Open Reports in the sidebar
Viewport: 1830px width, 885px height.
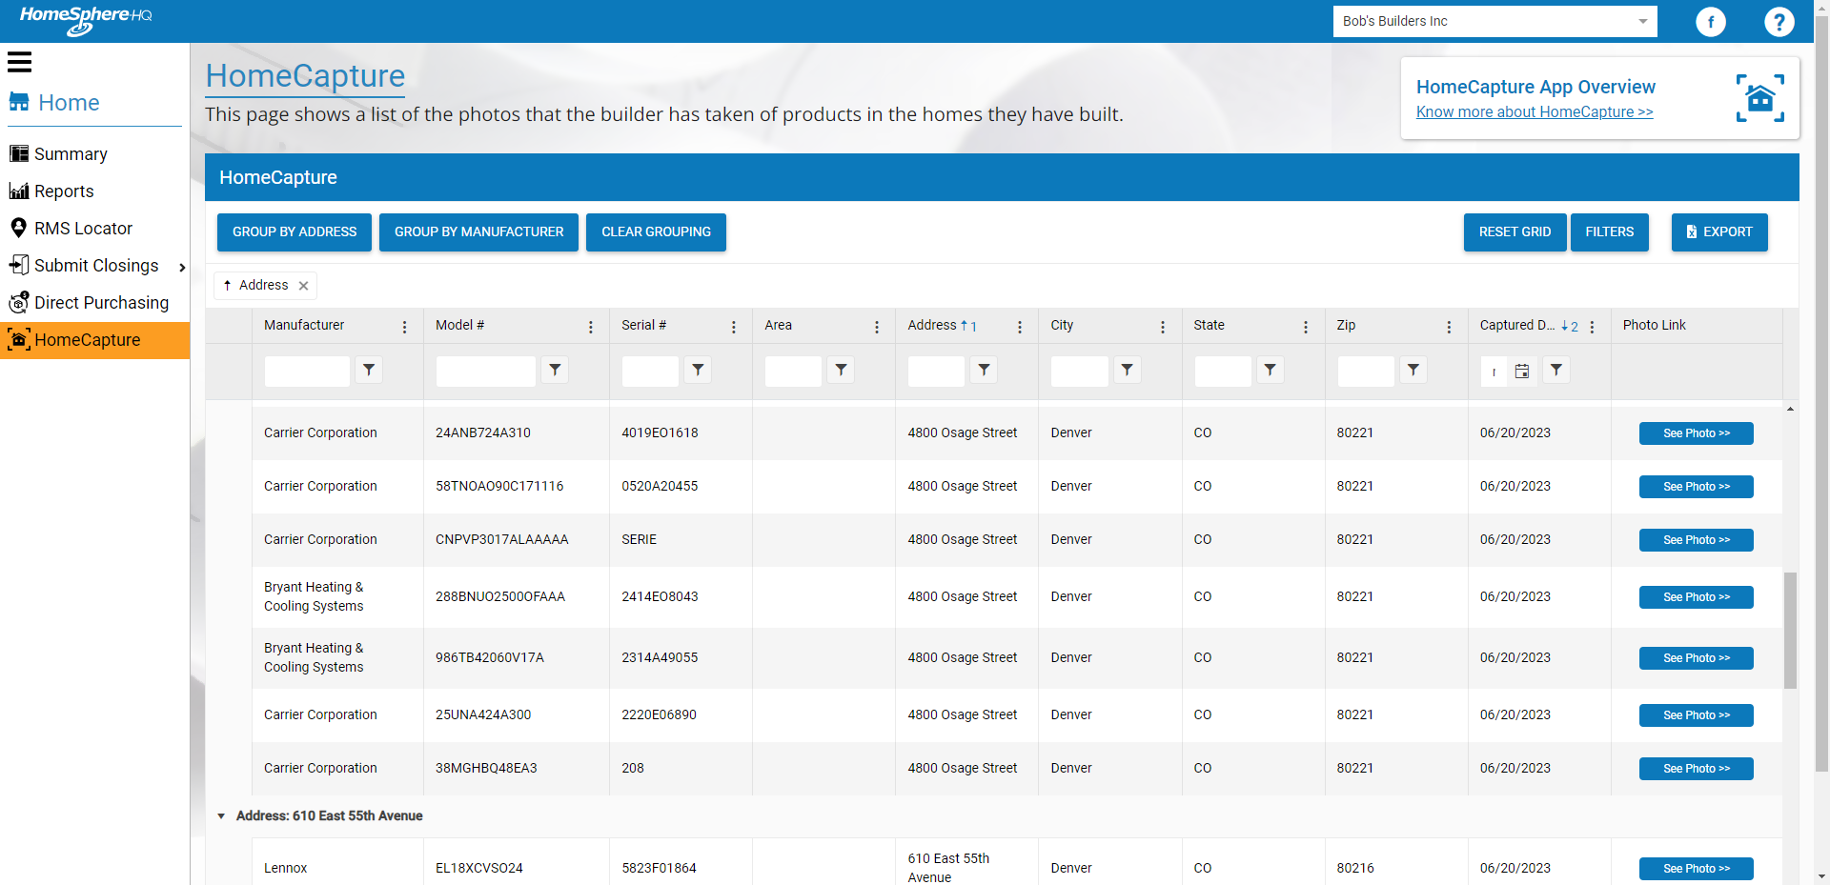point(64,191)
